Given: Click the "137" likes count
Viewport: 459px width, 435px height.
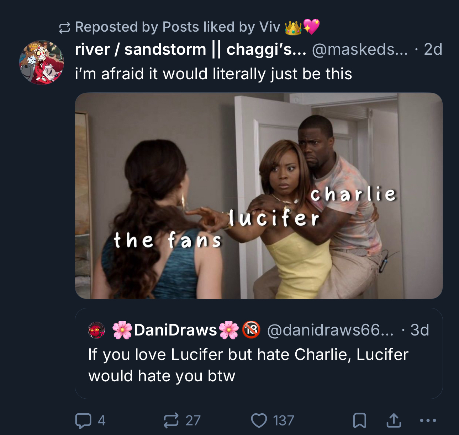Looking at the screenshot, I should tap(283, 420).
